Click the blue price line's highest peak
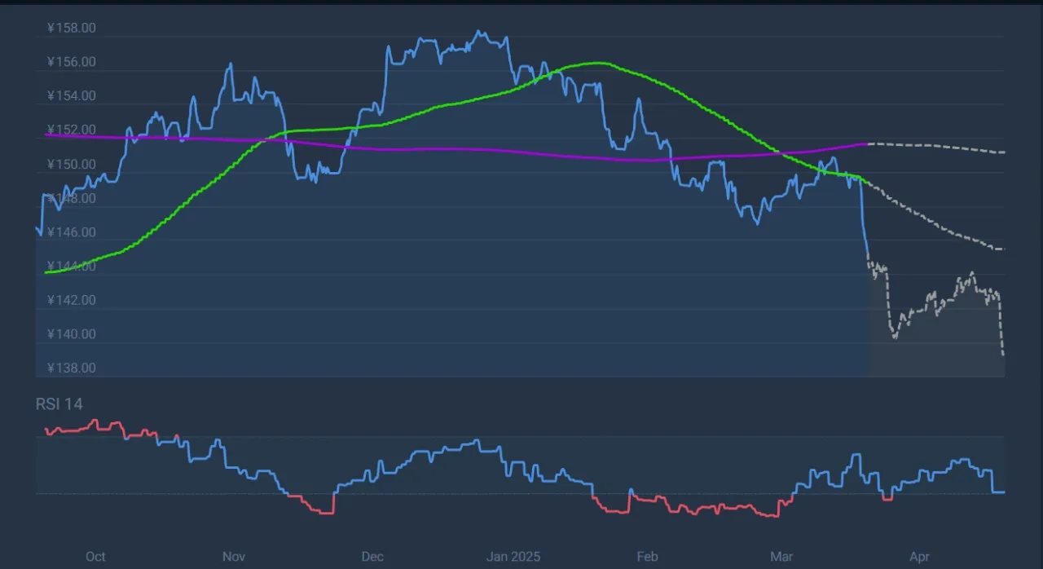 tap(479, 32)
